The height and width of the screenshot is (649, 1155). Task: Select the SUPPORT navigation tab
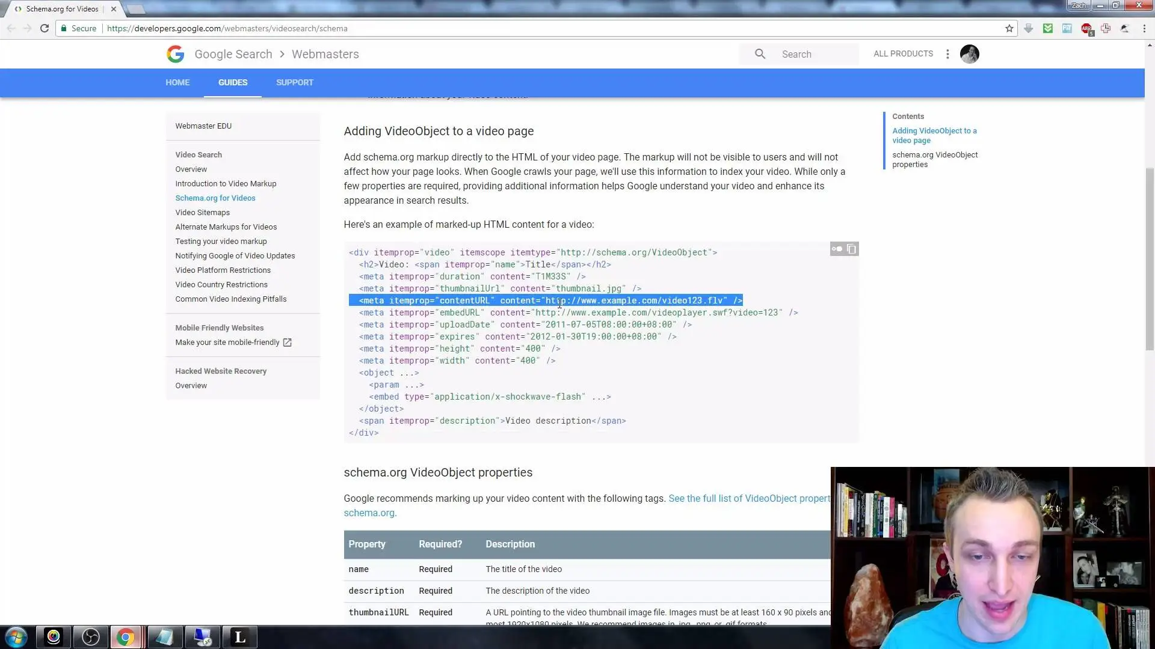(295, 83)
